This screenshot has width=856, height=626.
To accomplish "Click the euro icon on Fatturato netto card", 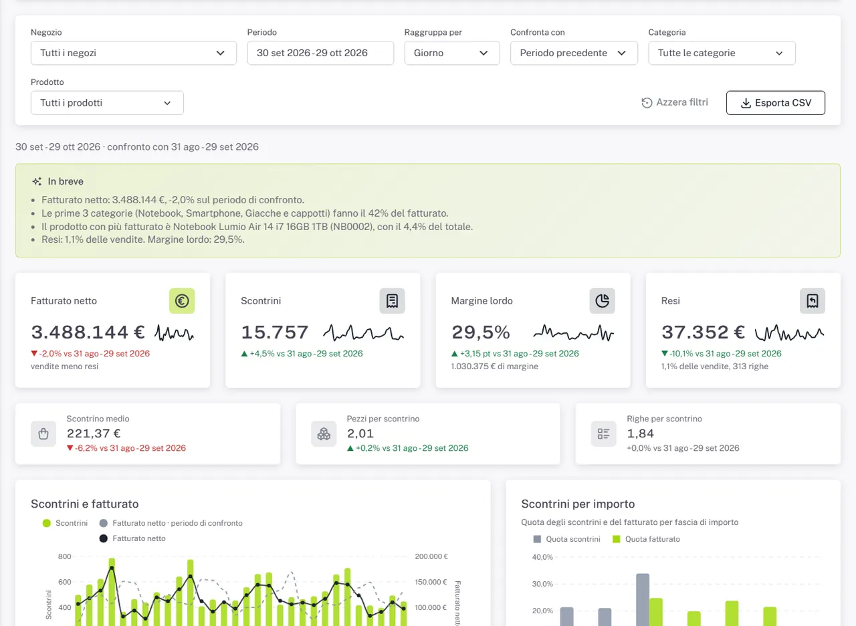I will pos(182,301).
